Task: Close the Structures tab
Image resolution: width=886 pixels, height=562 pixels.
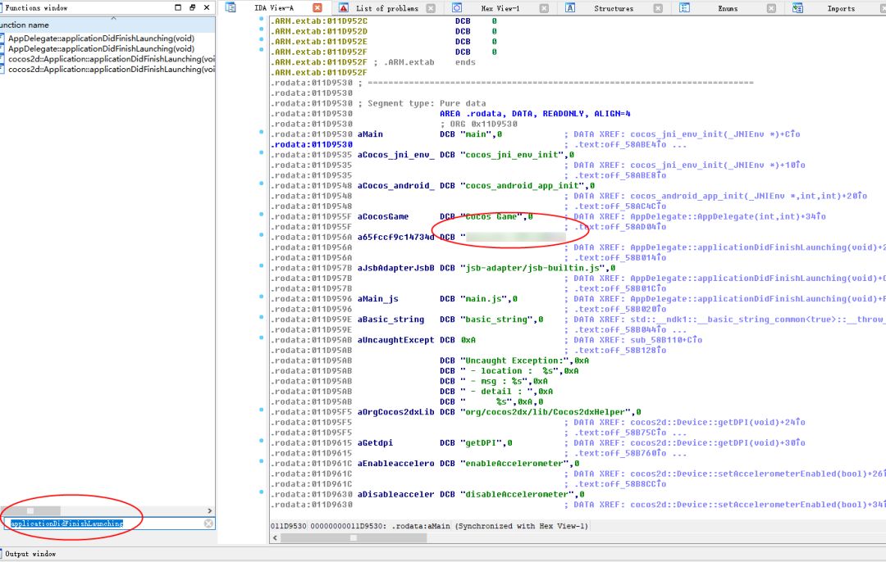Action: (x=659, y=8)
